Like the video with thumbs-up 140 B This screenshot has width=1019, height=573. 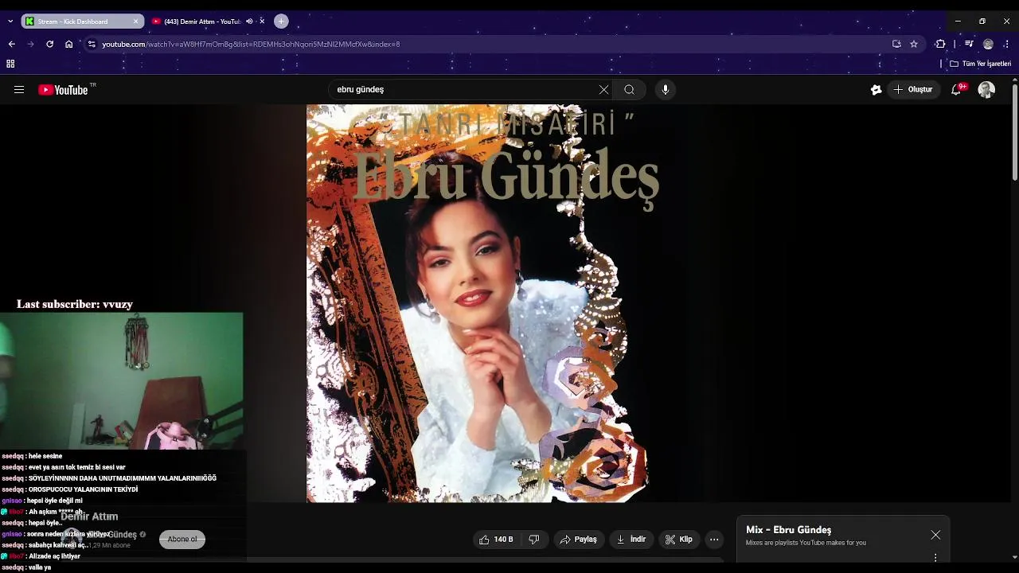point(496,540)
